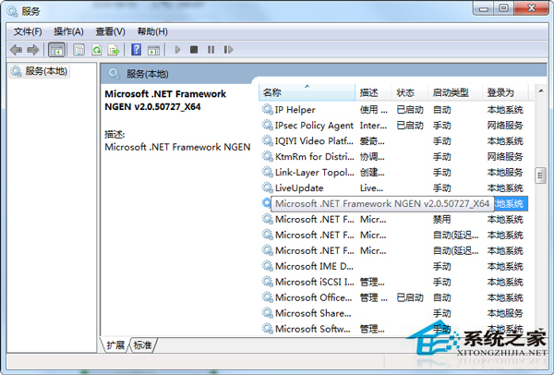This screenshot has width=554, height=375.
Task: Maximize the 服务 window
Action: click(504, 9)
